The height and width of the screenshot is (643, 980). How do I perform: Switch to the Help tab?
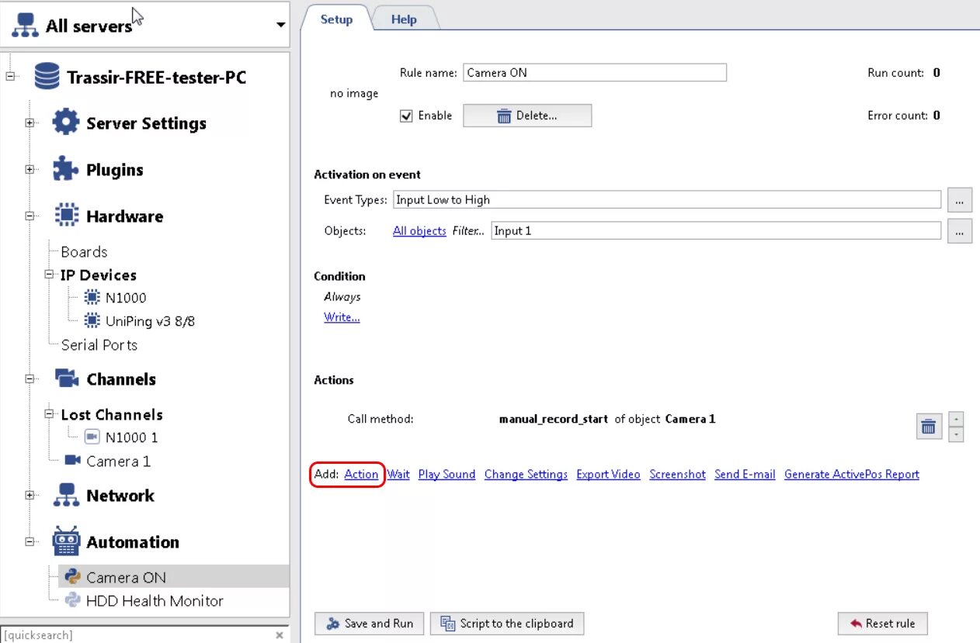point(404,19)
